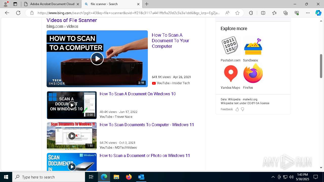Image resolution: width=324 pixels, height=182 pixels.
Task: Click the Explore more heading
Action: [234, 29]
